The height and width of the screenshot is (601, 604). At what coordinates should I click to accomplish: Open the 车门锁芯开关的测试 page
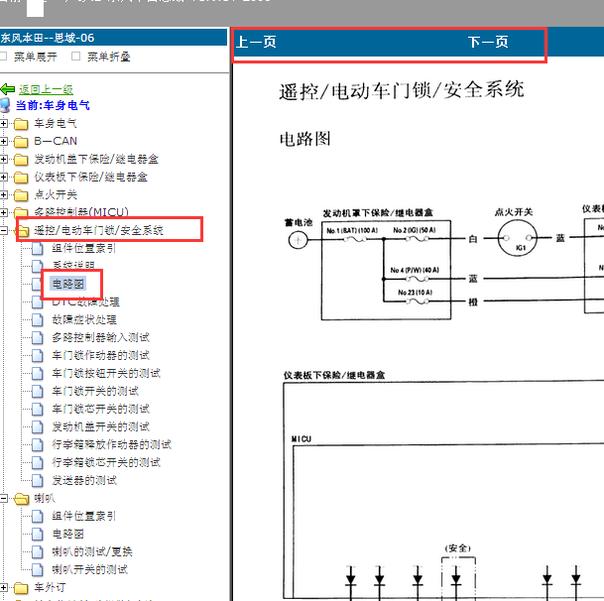tap(101, 409)
